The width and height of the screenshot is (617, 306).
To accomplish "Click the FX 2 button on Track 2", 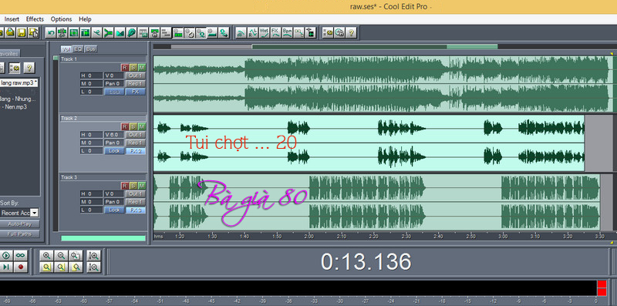I will [136, 151].
